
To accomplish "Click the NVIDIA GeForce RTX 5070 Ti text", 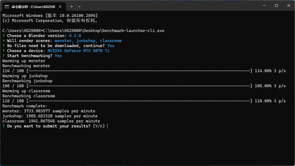I will [79, 51].
